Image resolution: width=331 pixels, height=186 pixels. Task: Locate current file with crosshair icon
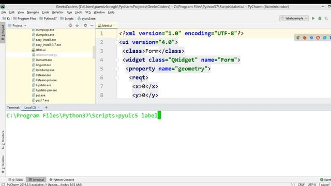point(70,25)
